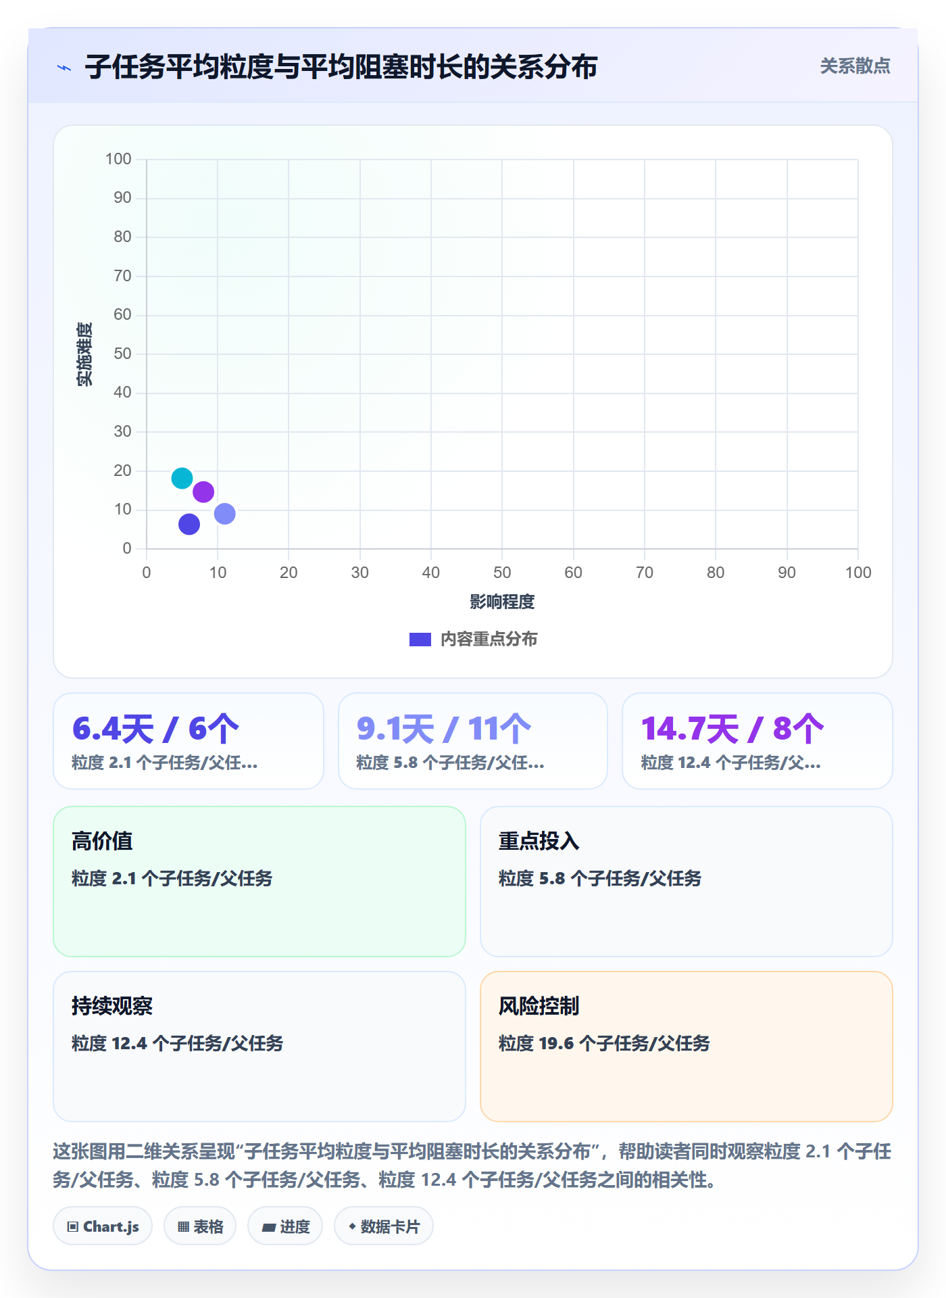
Task: Toggle the 内容重点分布 legend item
Action: coord(473,639)
